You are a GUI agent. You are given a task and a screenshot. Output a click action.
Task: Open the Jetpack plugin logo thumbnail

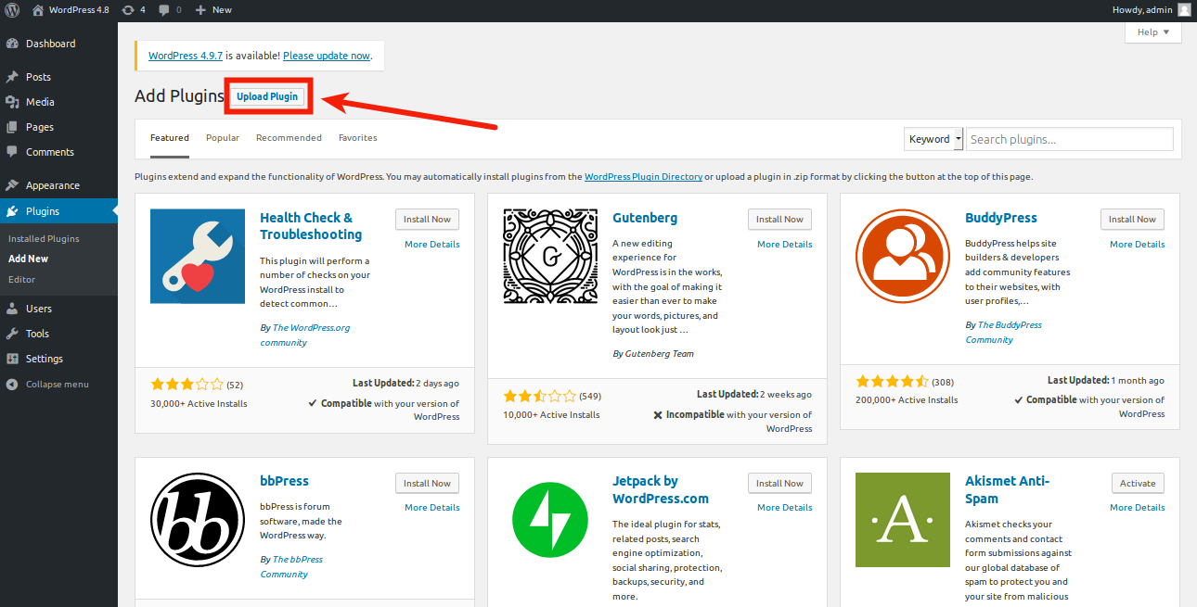click(x=550, y=520)
